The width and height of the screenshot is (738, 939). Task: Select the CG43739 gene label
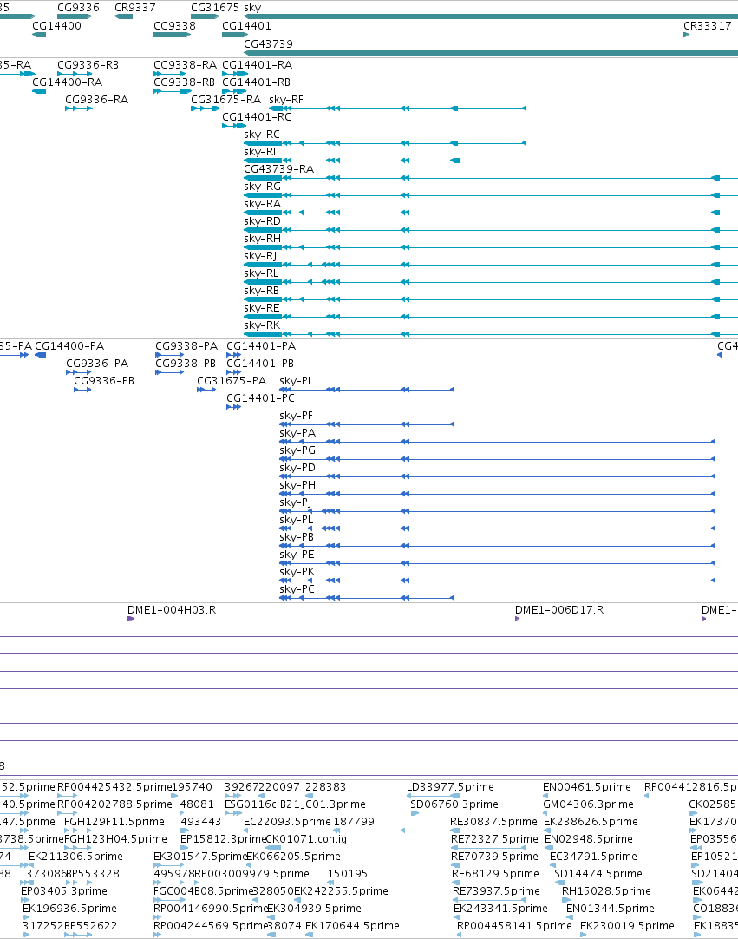(x=268, y=43)
